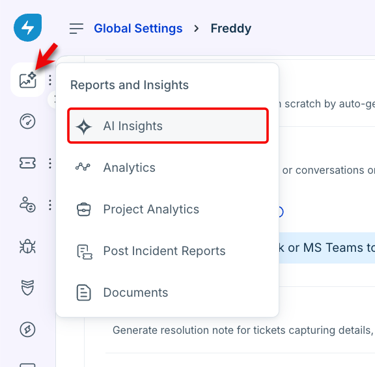Open the bug Problems icon in the sidebar
The image size is (375, 367).
click(x=27, y=246)
